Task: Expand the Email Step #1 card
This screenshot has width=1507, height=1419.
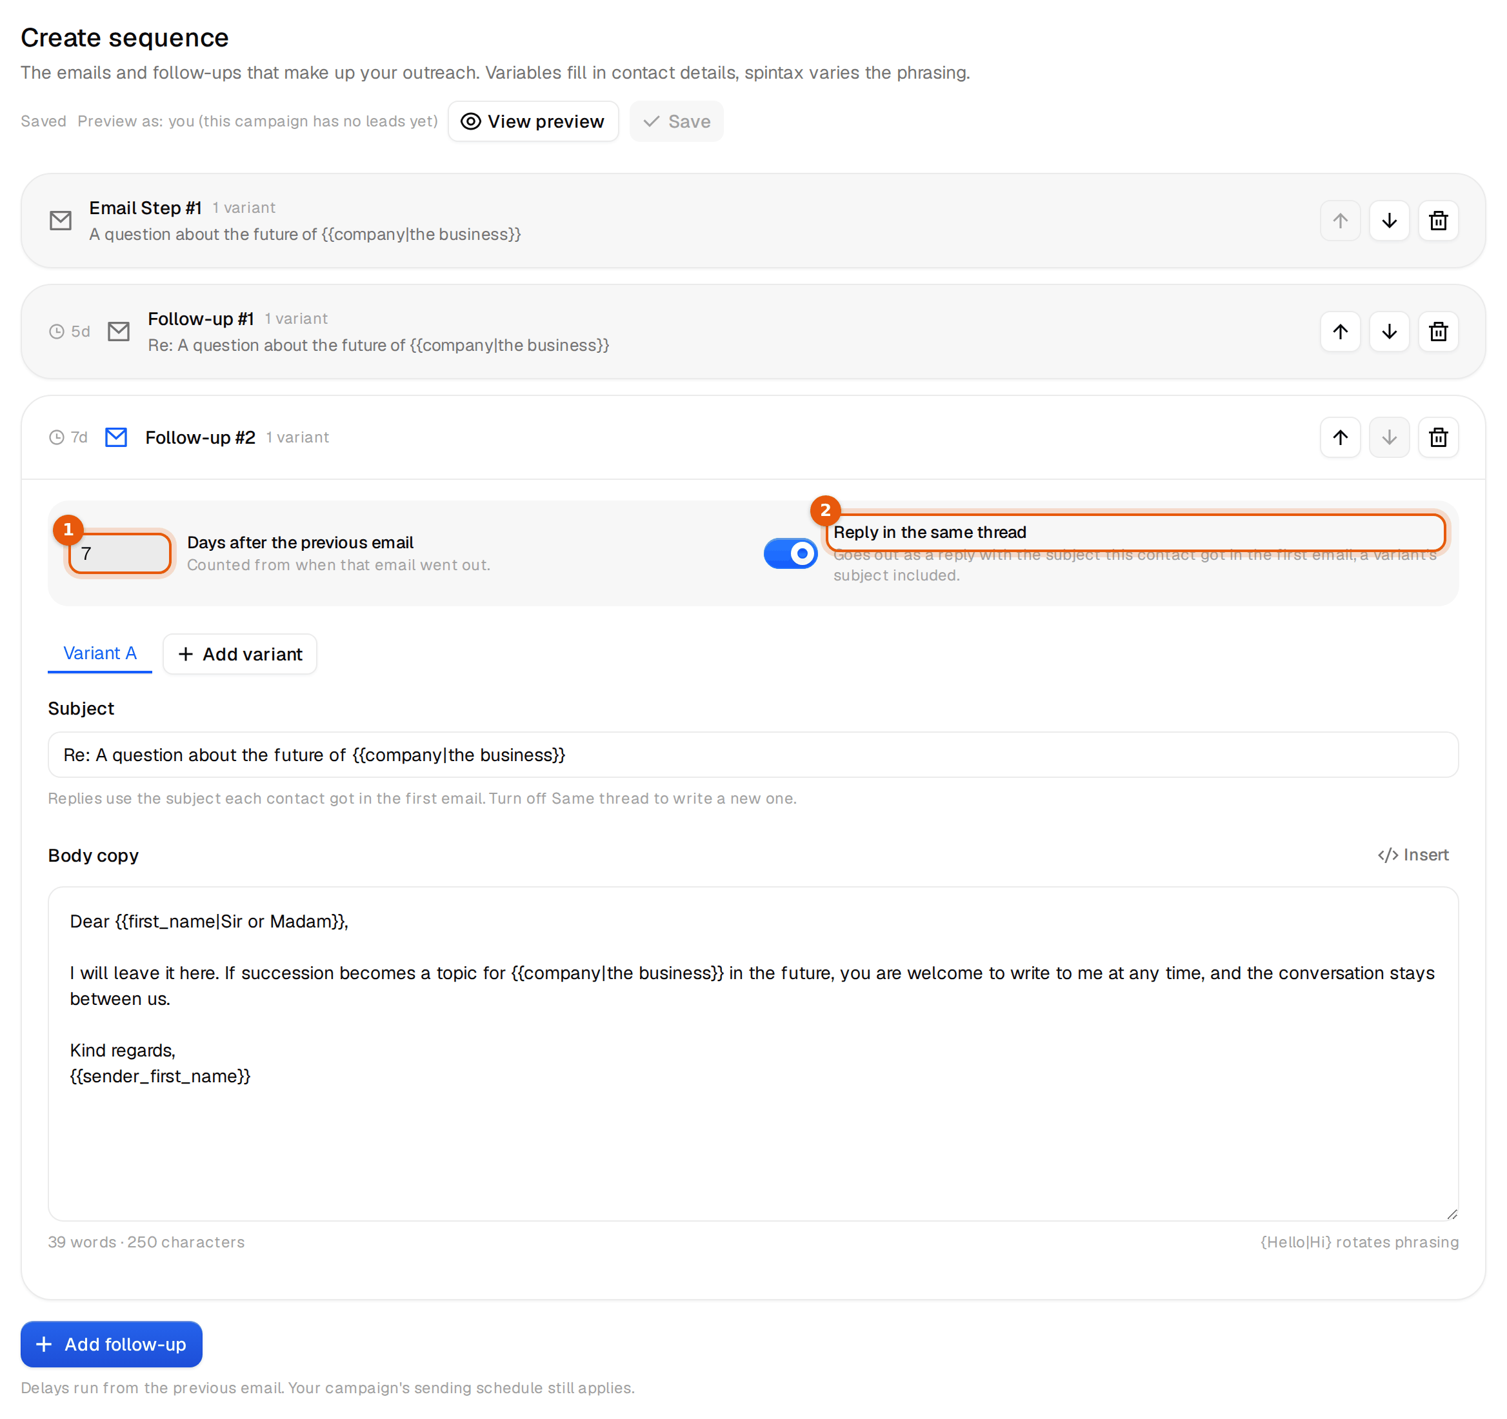Action: click(753, 221)
